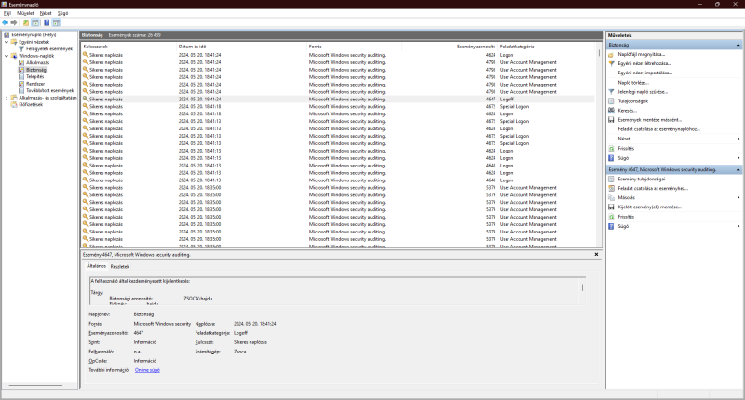Click the Eseménynapló (Helyi) root icon
The height and width of the screenshot is (400, 745).
tap(7, 34)
